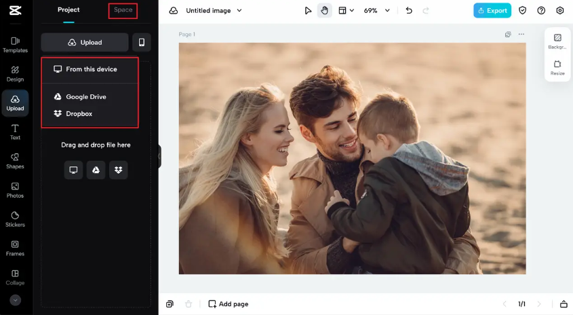
Task: Select the pointer select tool
Action: point(308,11)
